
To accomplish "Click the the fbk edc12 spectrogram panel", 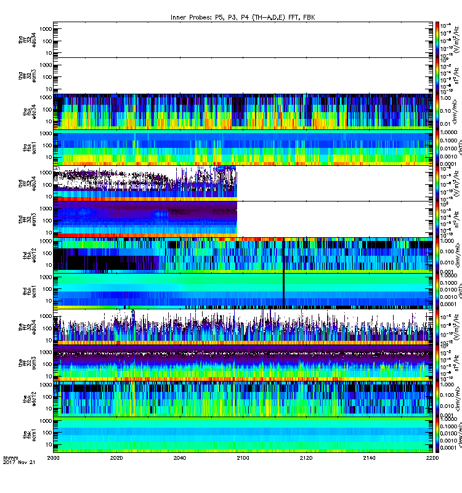I will click(243, 399).
